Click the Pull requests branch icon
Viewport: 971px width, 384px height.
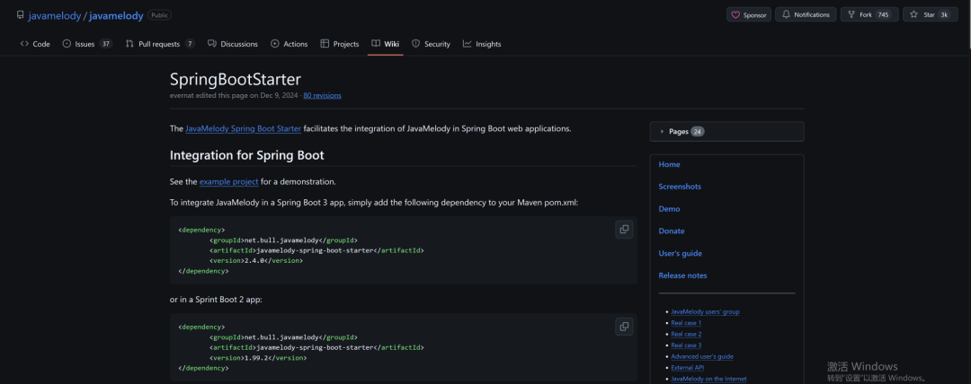129,44
